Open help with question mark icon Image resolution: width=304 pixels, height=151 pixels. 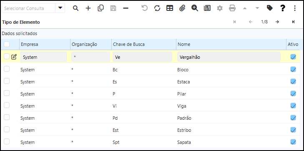(x=283, y=8)
